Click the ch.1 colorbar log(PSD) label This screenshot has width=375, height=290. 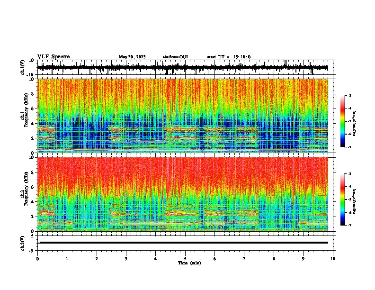point(355,124)
